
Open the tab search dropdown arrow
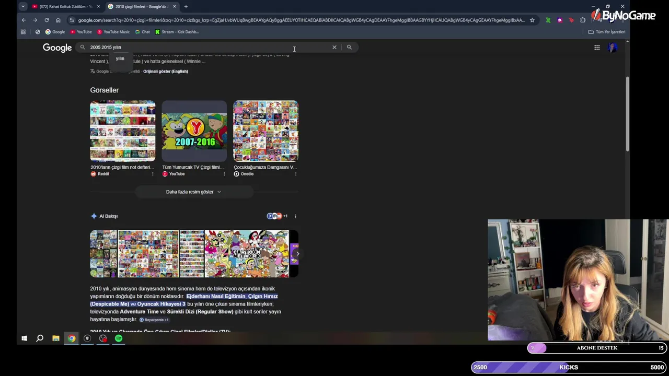point(22,6)
